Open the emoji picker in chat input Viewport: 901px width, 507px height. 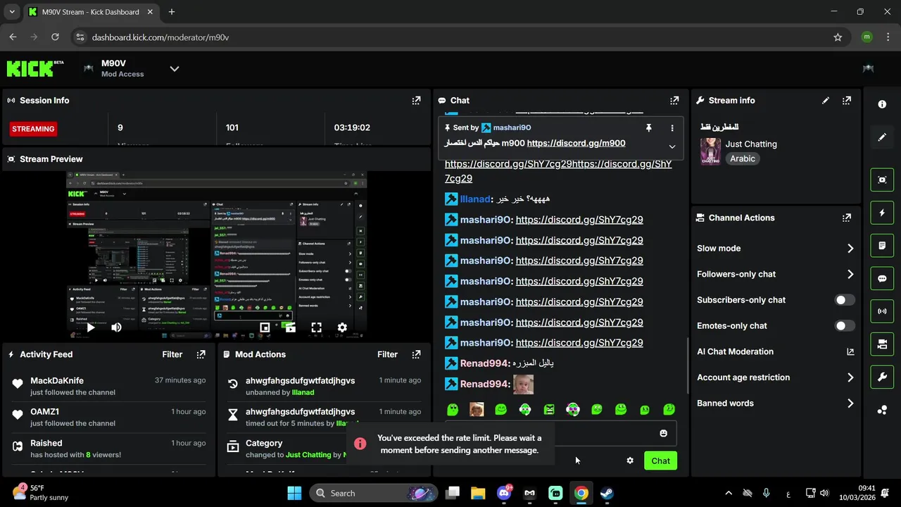663,433
